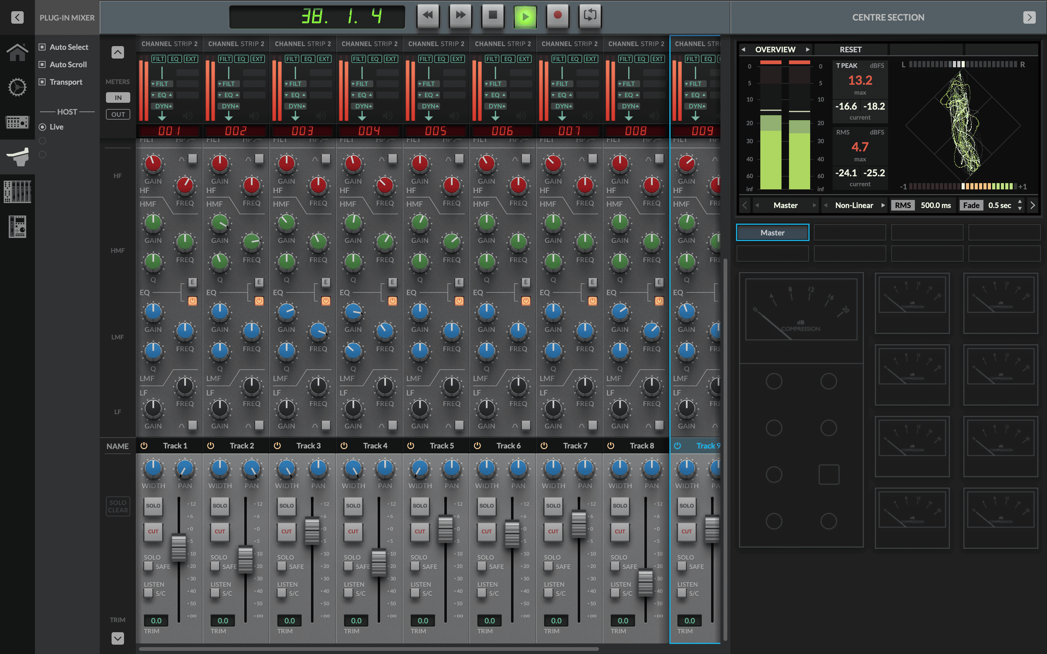1047x654 pixels.
Task: Select the Live host radio button
Action: (x=42, y=127)
